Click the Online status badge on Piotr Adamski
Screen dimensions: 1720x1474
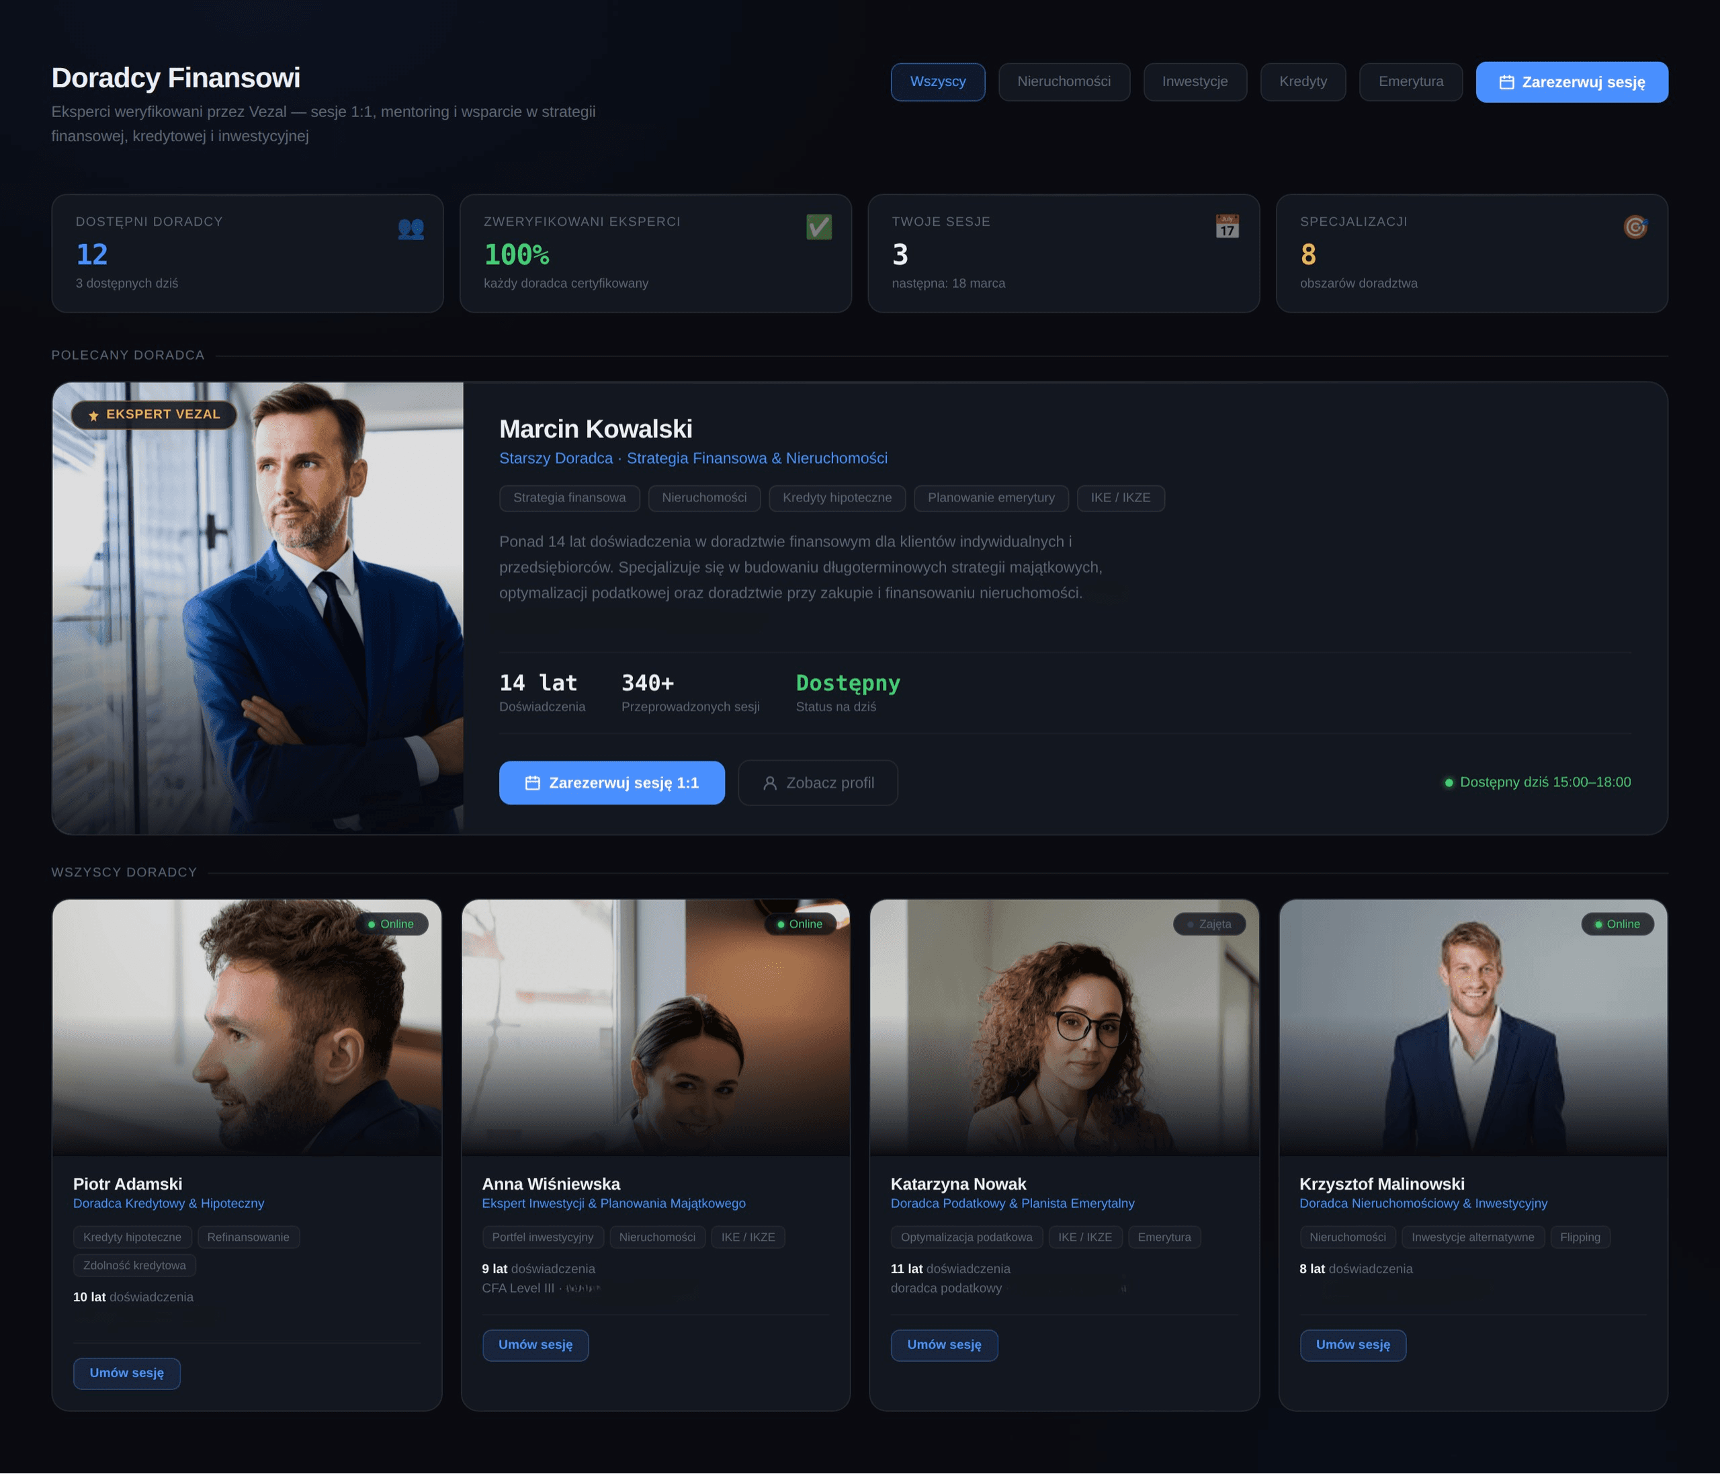[x=391, y=924]
